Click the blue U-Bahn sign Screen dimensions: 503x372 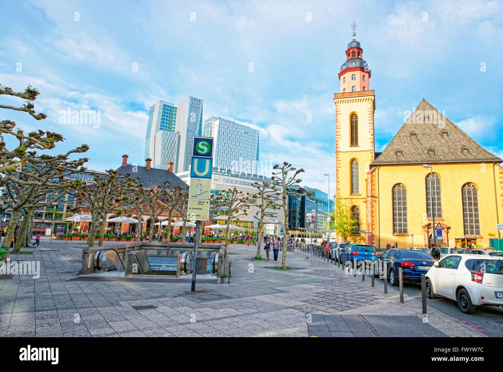201,167
